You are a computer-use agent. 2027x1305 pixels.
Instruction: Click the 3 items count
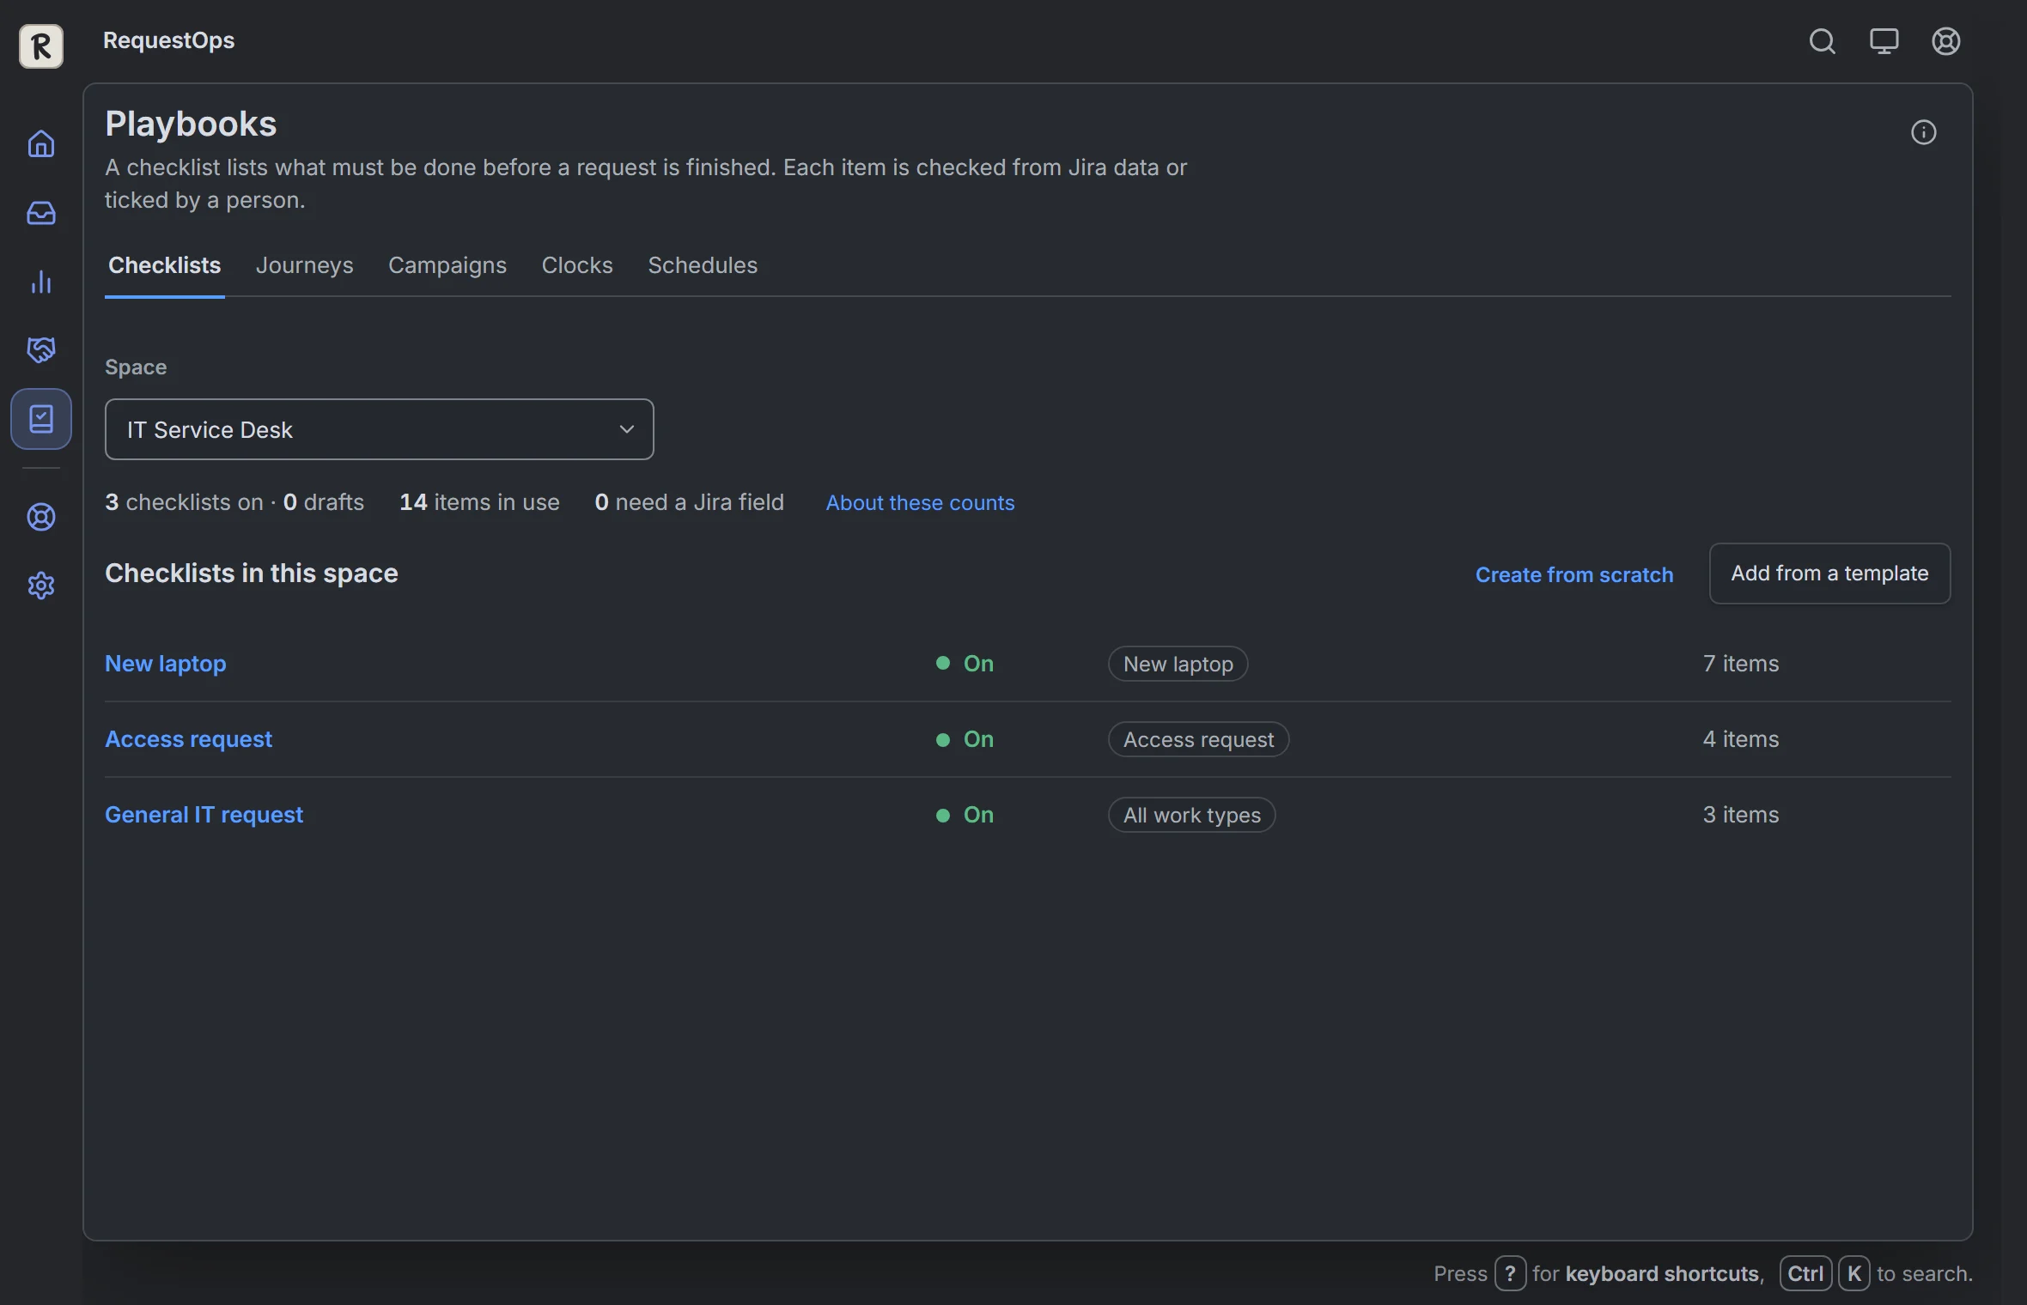pyautogui.click(x=1741, y=815)
